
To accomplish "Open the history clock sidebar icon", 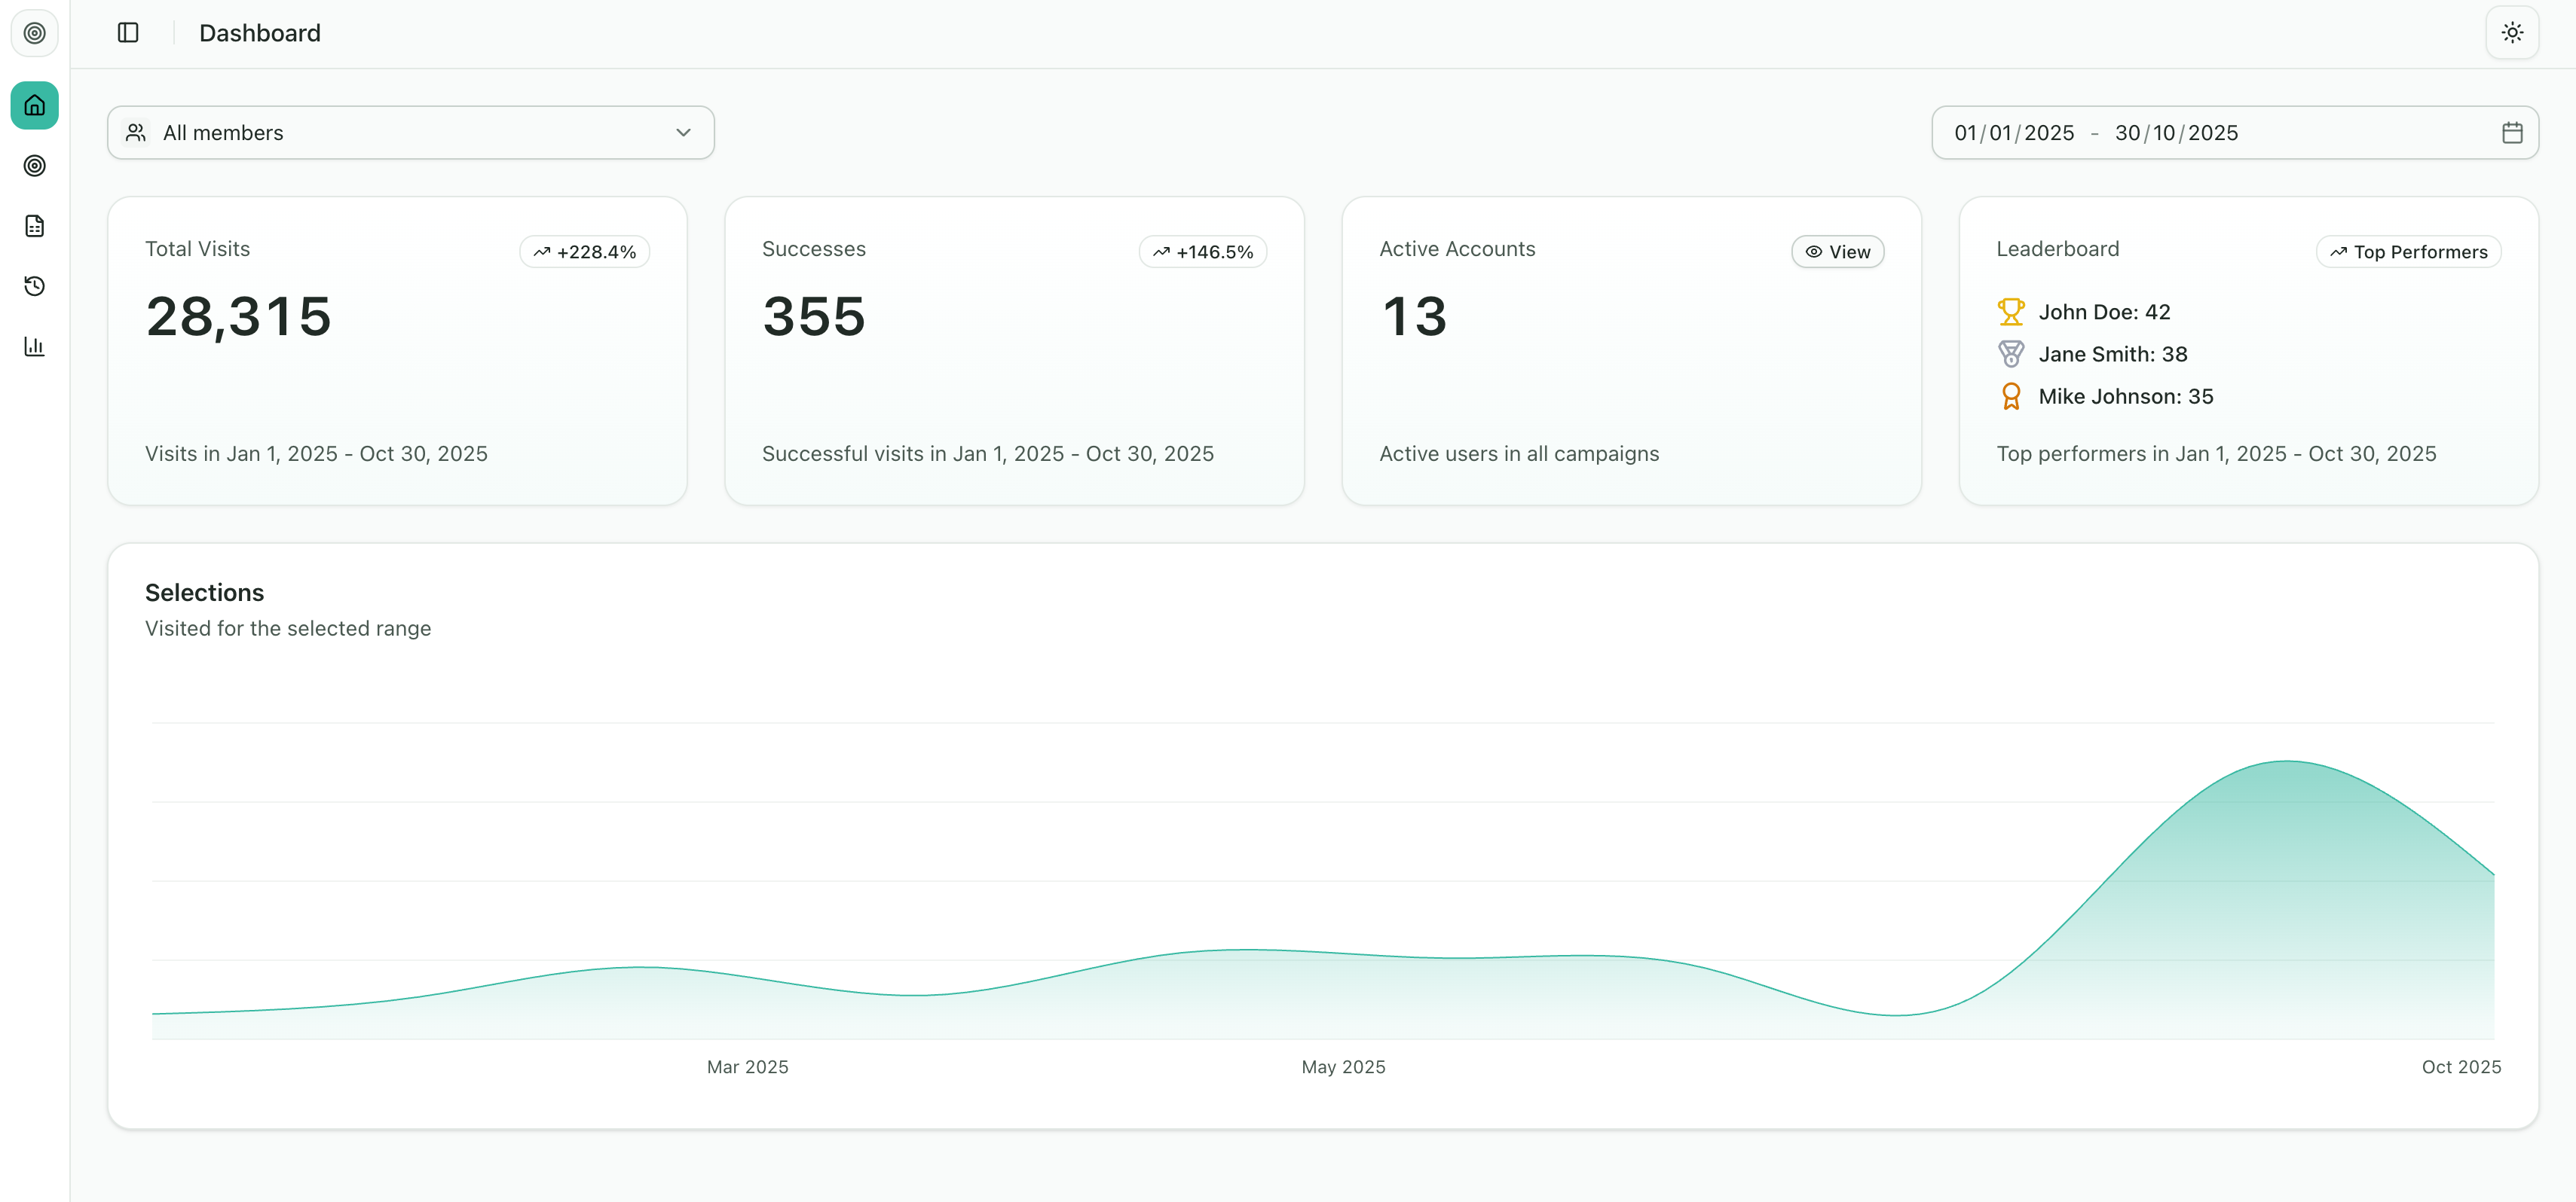I will 34,285.
